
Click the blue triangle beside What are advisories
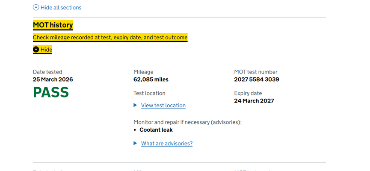pyautogui.click(x=136, y=144)
